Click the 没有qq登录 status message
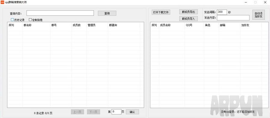The width and height of the screenshot is (270, 118). pyautogui.click(x=238, y=112)
